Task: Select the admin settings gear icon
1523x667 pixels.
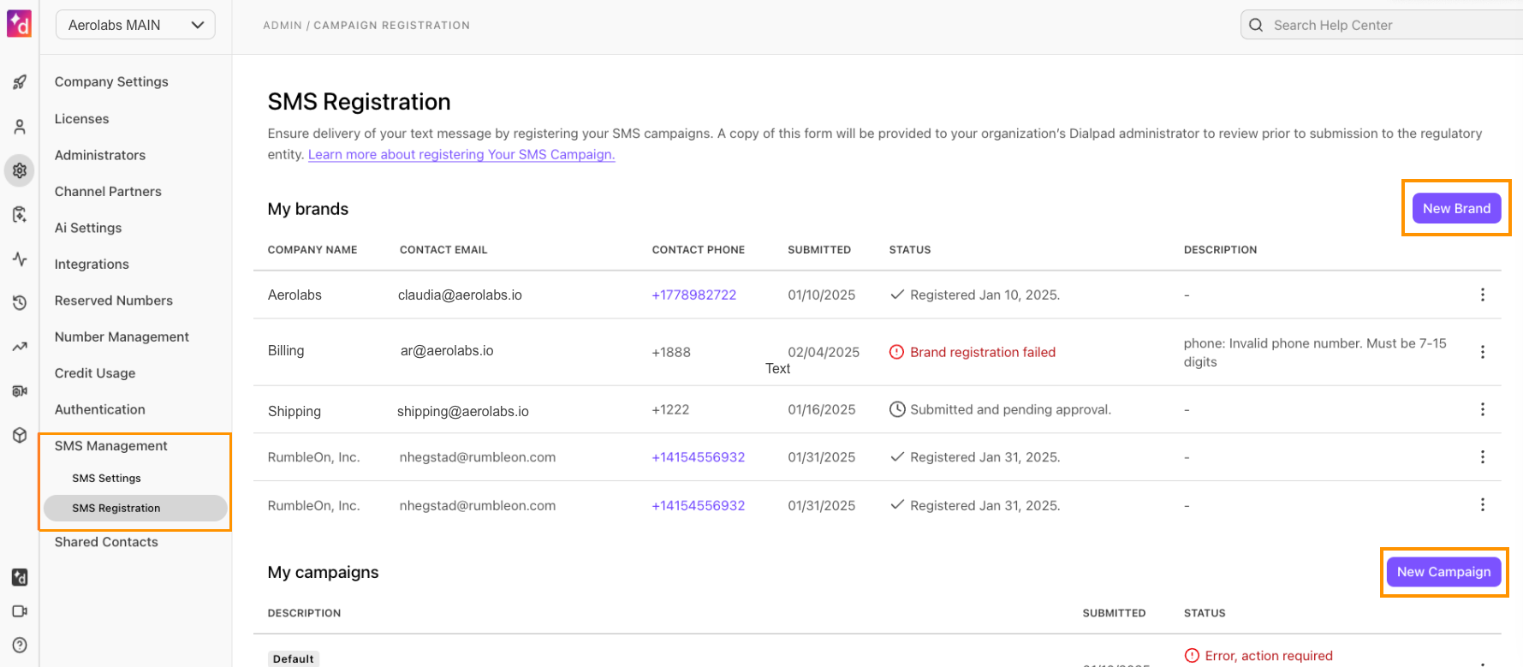Action: 20,170
